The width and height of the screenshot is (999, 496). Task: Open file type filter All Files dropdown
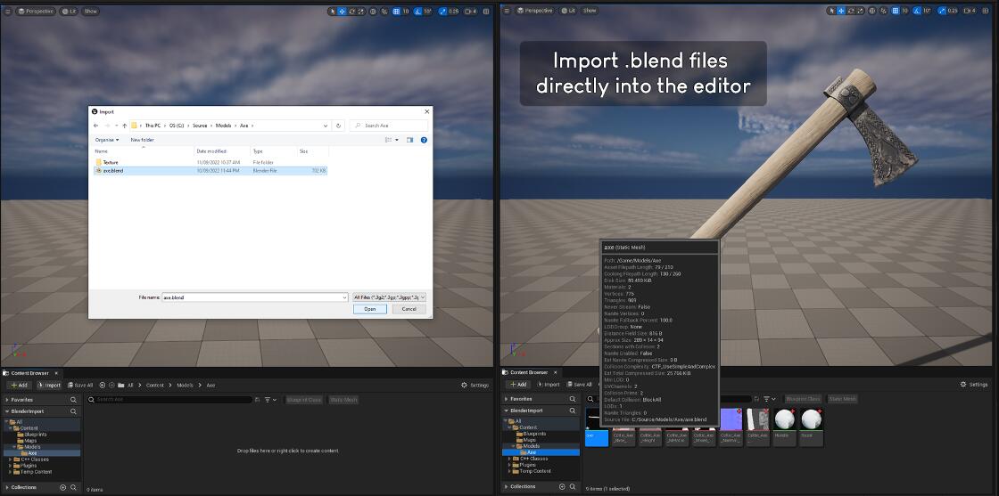(x=389, y=297)
